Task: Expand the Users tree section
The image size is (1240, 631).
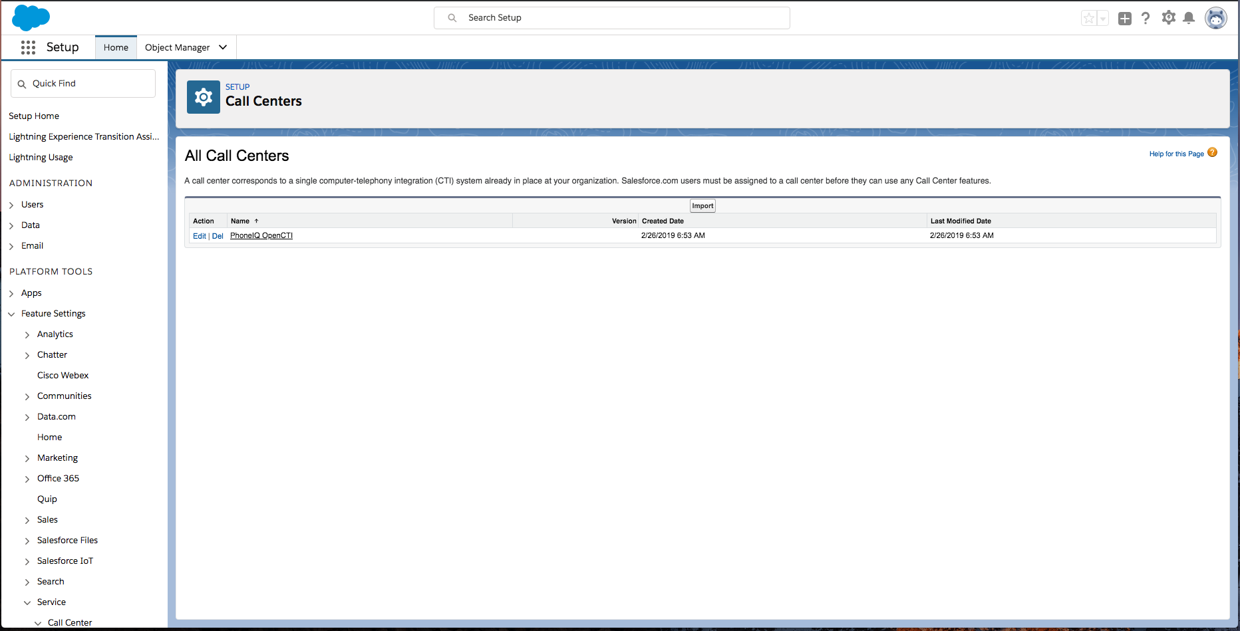Action: pos(11,205)
